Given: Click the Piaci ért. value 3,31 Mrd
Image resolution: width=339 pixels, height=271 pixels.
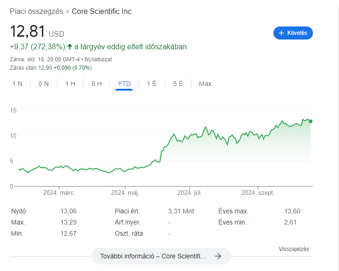Looking at the screenshot, I should 181,211.
